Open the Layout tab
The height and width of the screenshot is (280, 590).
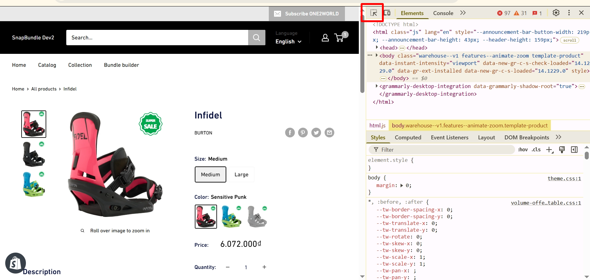click(x=486, y=138)
